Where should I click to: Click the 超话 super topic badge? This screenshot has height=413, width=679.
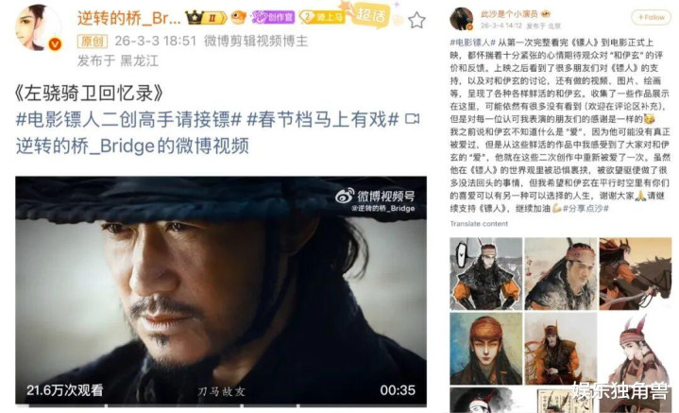tap(368, 15)
